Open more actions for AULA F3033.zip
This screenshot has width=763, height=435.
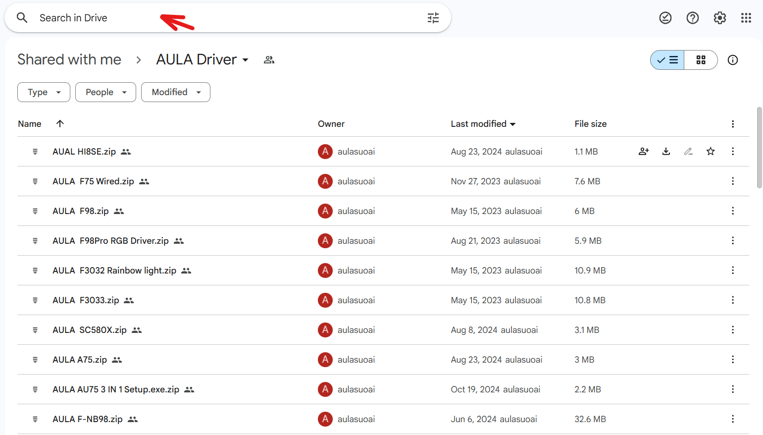(x=733, y=300)
